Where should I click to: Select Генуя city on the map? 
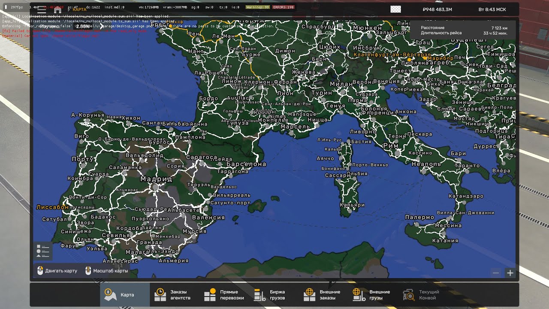click(x=335, y=106)
